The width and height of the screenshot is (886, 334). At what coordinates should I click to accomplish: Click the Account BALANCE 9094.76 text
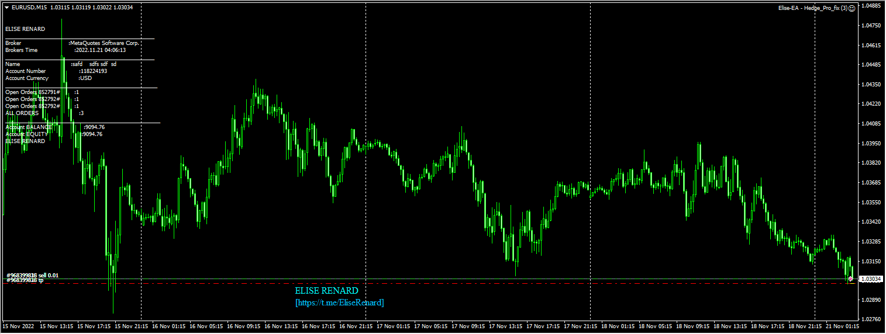point(55,127)
